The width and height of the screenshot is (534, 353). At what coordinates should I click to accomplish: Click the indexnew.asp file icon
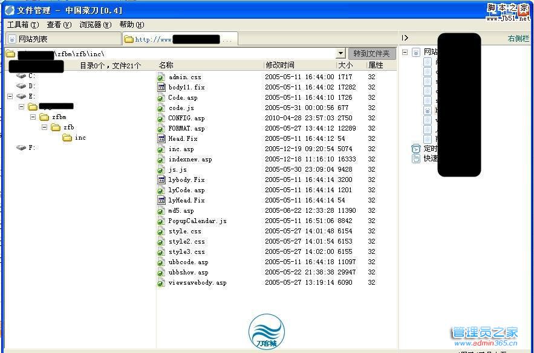[x=161, y=160]
